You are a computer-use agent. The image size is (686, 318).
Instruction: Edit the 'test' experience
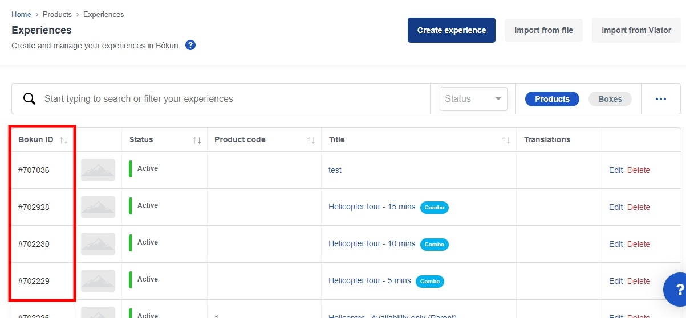pos(616,170)
